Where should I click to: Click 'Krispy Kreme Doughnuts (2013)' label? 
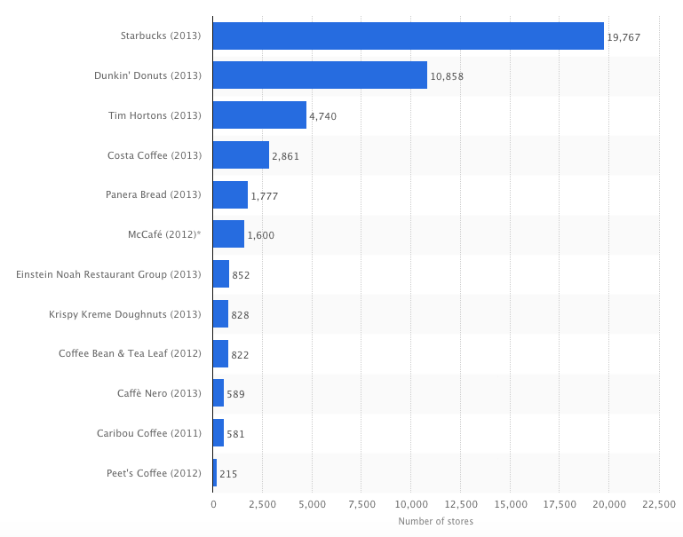125,314
